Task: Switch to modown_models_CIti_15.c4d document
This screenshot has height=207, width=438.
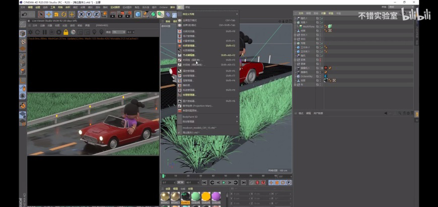Action: tap(199, 128)
